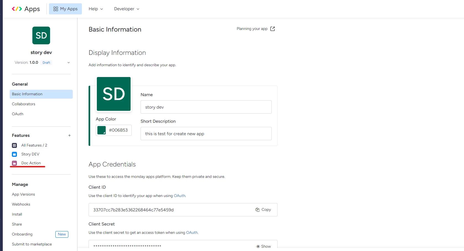
Task: Expand the version 1.0.0 Draft dropdown
Action: [x=69, y=63]
